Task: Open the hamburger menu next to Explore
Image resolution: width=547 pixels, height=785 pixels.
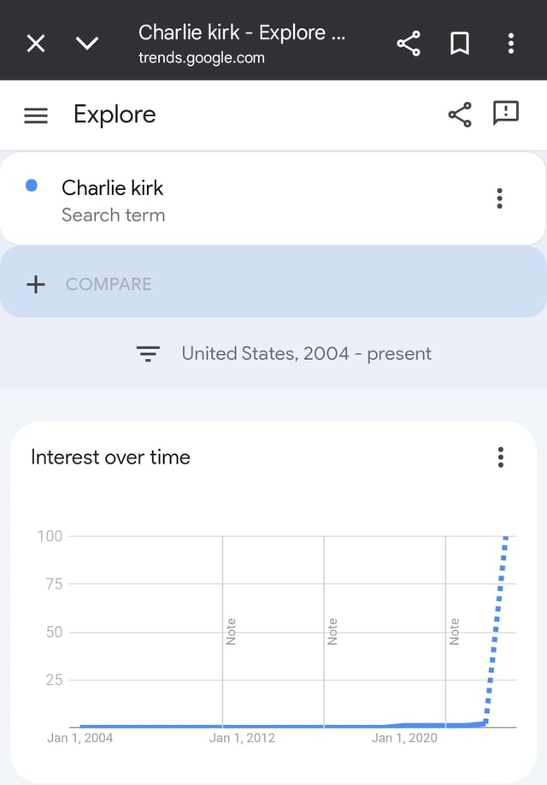Action: pos(35,115)
